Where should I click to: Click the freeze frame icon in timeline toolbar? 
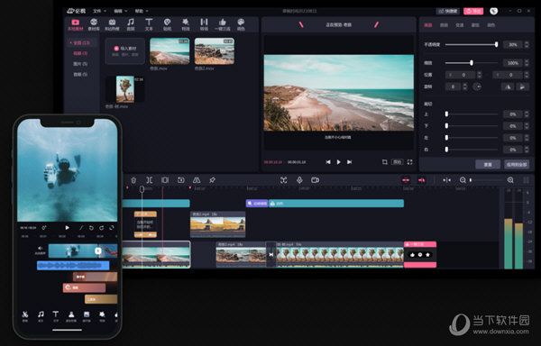(x=181, y=180)
